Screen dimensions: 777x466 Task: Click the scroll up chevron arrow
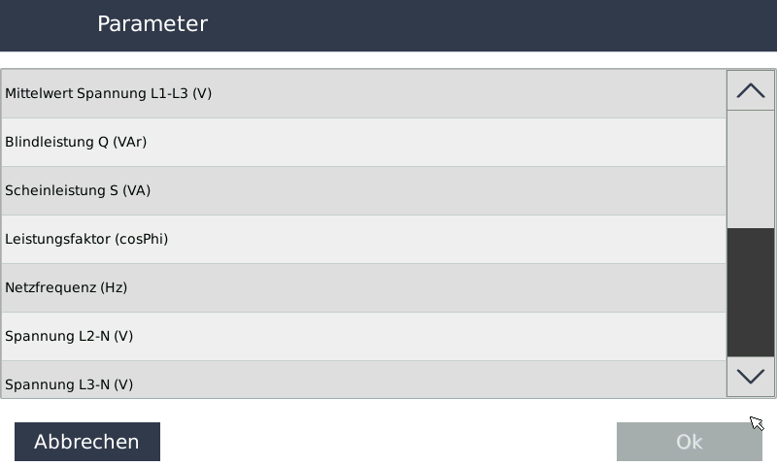[x=751, y=91]
